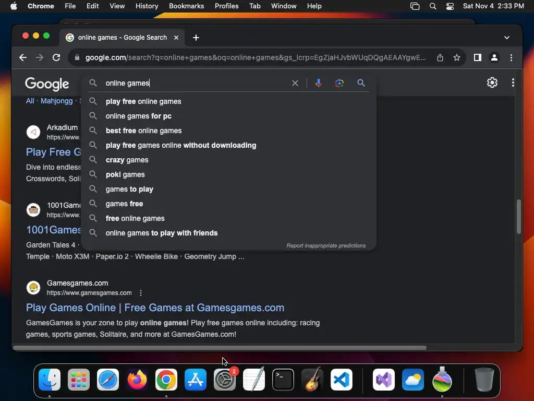Viewport: 534px width, 401px height.
Task: Start voice search with microphone
Action: (318, 83)
